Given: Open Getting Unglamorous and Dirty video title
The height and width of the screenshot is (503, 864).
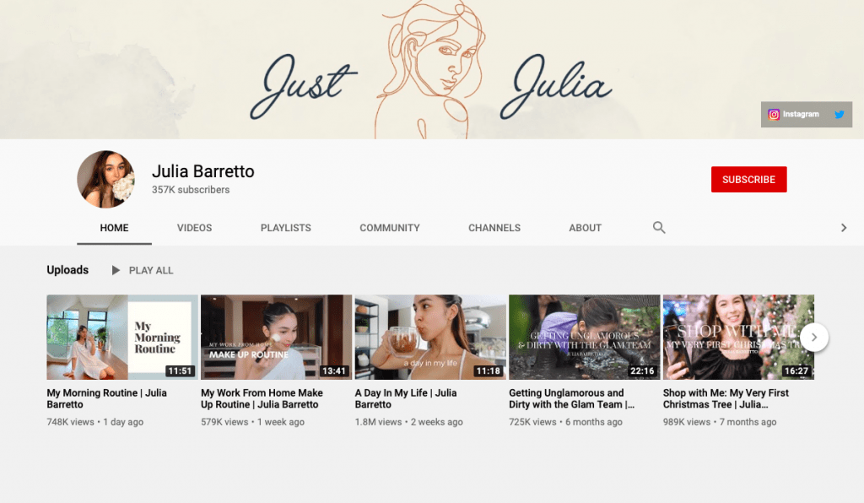Looking at the screenshot, I should coord(571,399).
